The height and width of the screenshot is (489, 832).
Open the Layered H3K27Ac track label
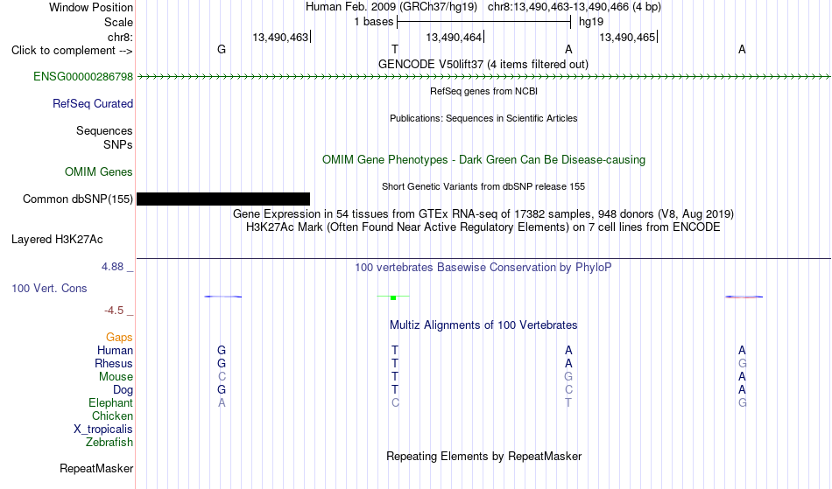(57, 240)
